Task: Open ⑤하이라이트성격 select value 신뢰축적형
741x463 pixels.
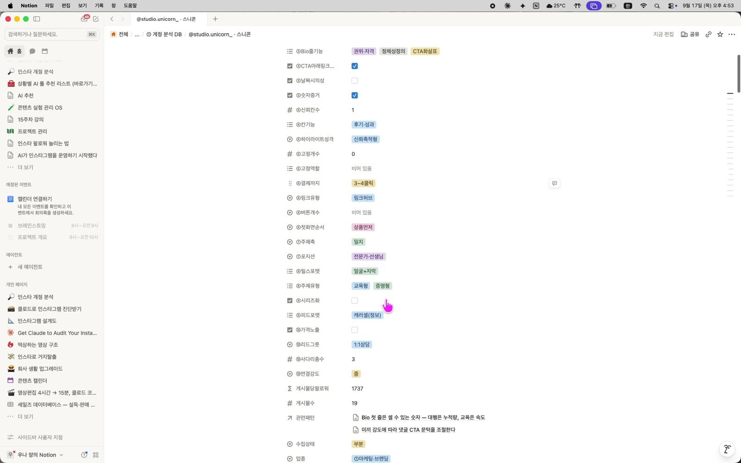Action: click(365, 139)
